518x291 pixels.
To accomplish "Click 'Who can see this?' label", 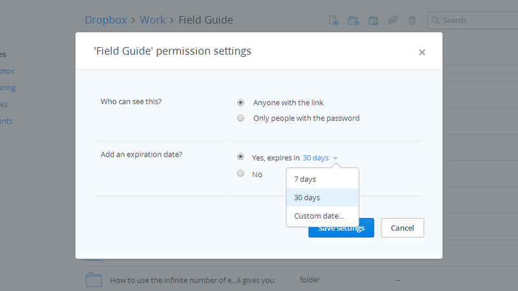I will click(131, 102).
